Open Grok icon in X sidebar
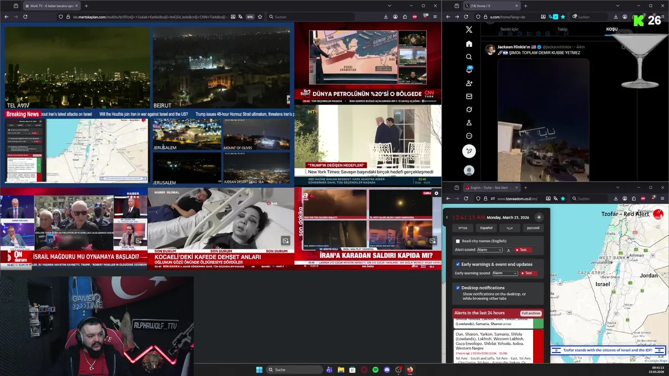This screenshot has height=376, width=669. (469, 110)
